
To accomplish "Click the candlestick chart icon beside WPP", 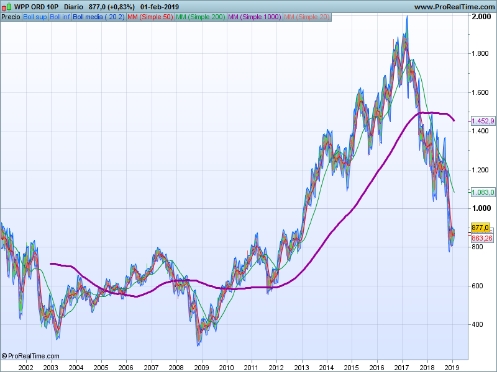I will point(7,7).
